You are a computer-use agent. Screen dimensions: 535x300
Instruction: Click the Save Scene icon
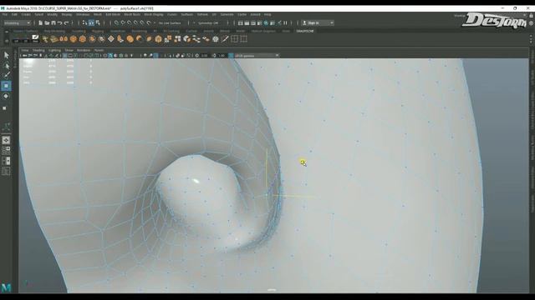[53, 22]
